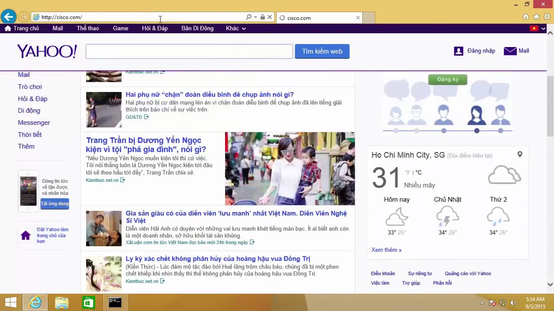Click Đặt Yahoo làm trang chủ link
This screenshot has height=311, width=554.
point(52,235)
